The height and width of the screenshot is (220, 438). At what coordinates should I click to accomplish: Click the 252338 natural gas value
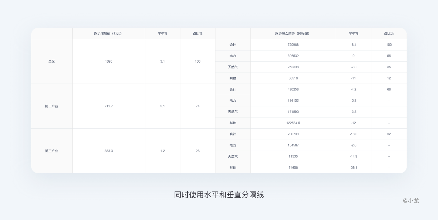293,67
